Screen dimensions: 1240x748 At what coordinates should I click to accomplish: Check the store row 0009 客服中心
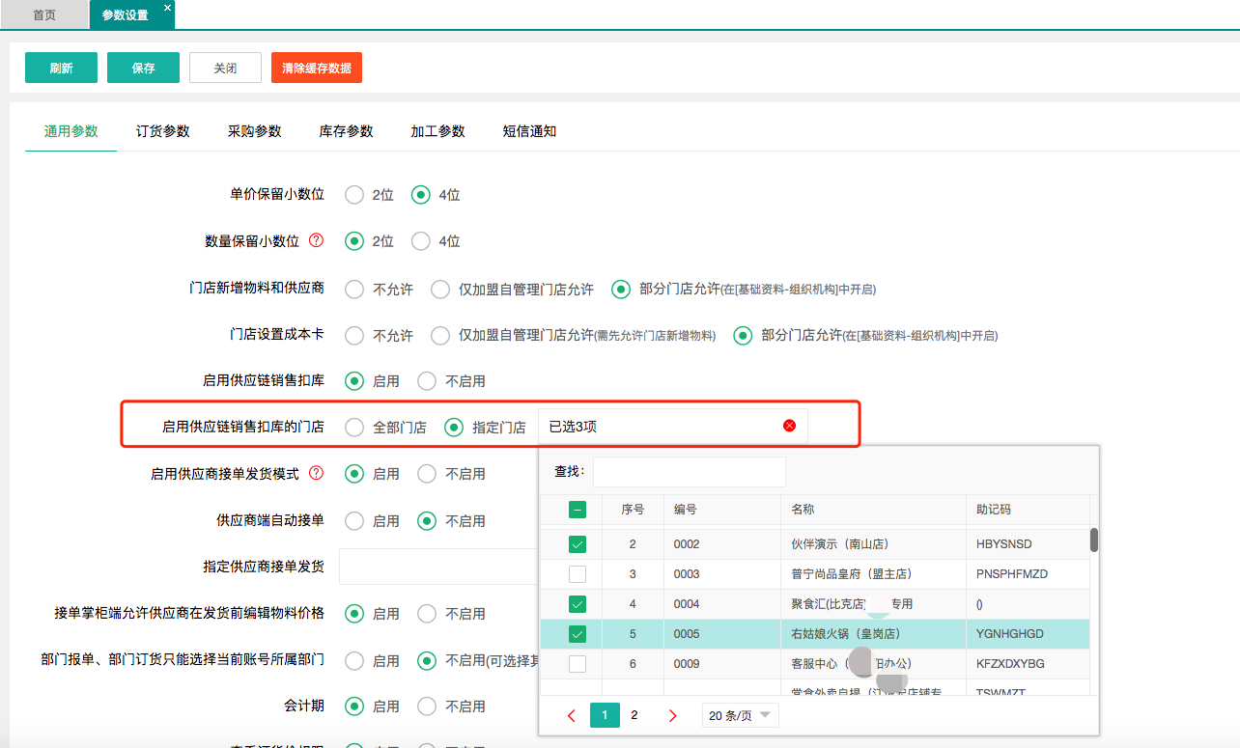pyautogui.click(x=578, y=664)
